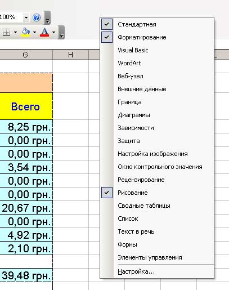Open Formatting toolbar options handle beside Font Color

61,32
